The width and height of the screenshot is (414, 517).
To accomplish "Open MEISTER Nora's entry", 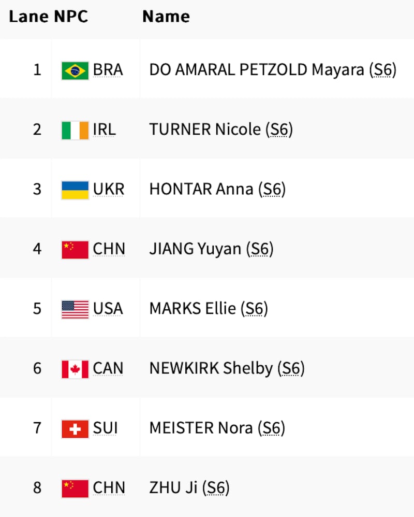I will tap(201, 429).
